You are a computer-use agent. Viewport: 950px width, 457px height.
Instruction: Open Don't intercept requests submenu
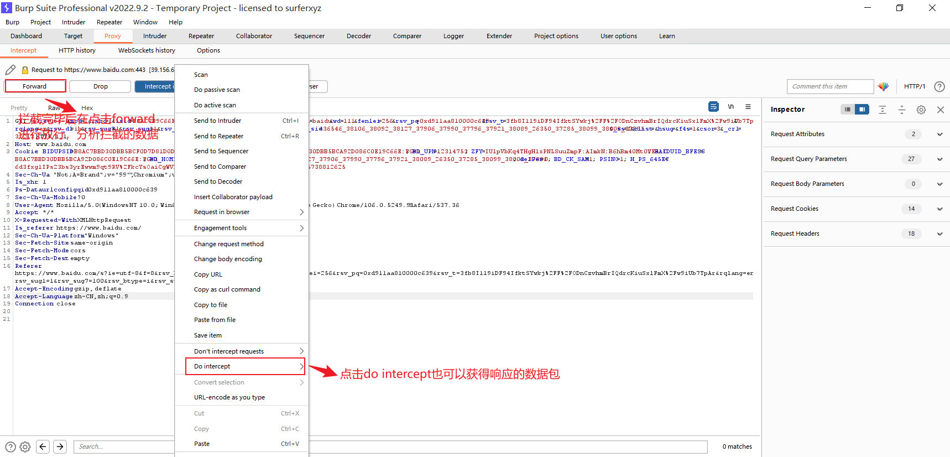coord(242,351)
